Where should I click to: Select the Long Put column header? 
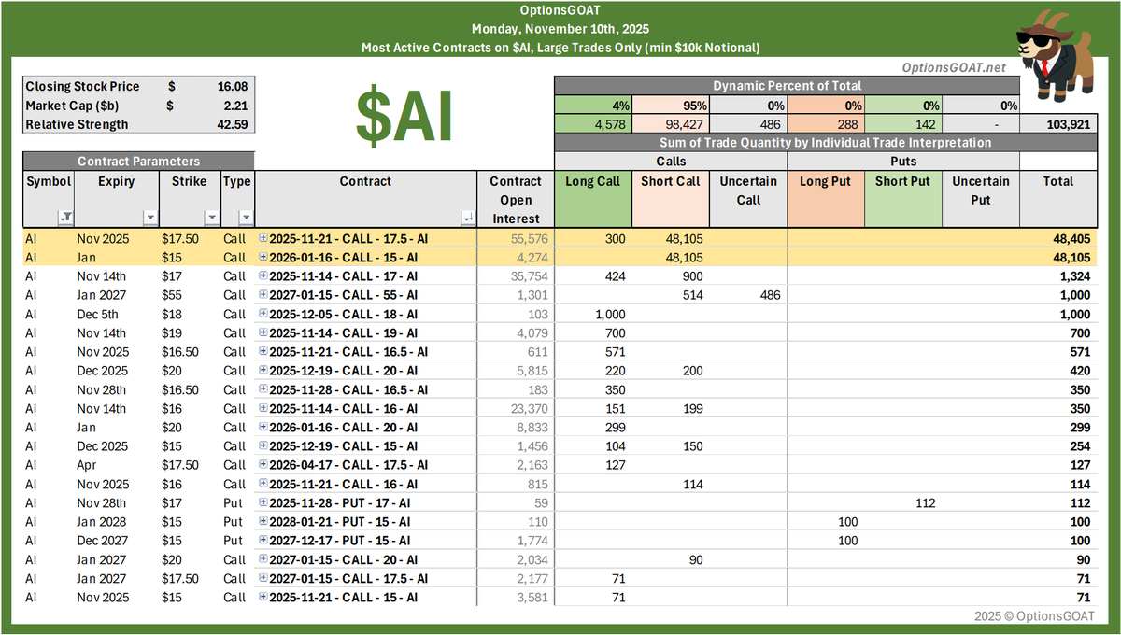[x=825, y=199]
